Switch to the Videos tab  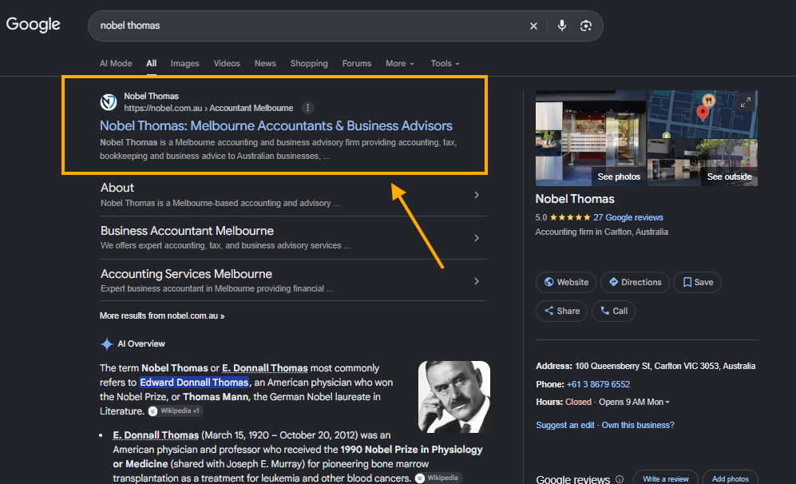click(227, 63)
